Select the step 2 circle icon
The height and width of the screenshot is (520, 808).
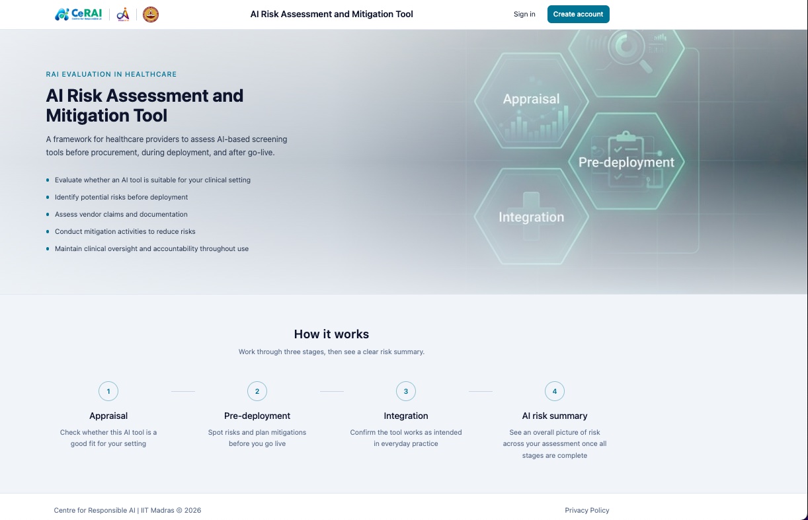tap(257, 391)
